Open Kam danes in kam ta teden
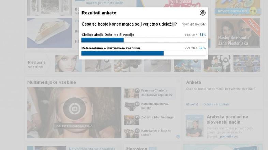Screen dimensions: 268x150 point(156,133)
